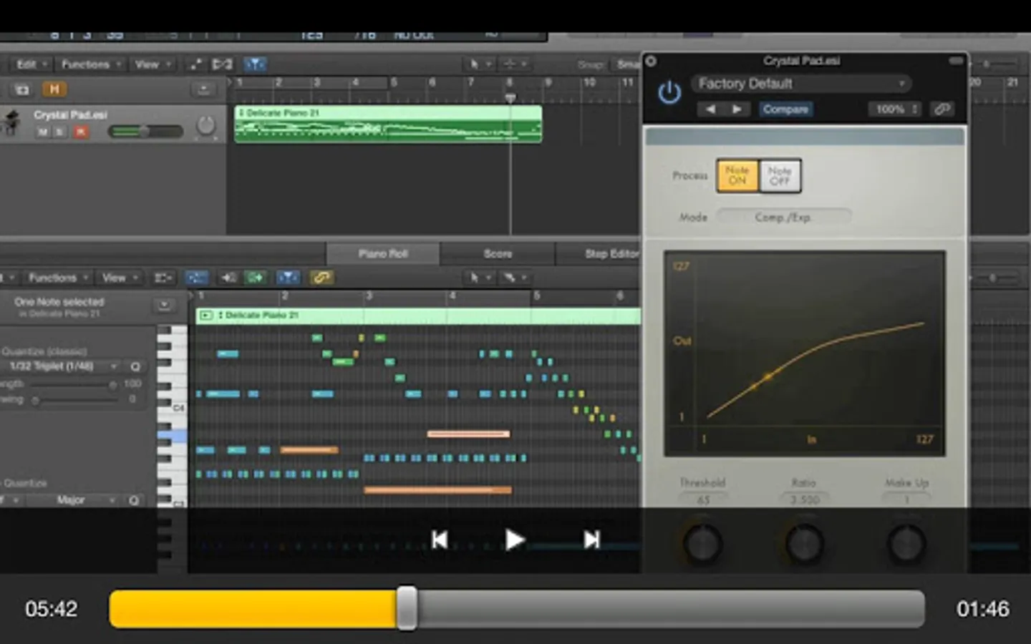Turn the Threshold knob
Screen dimensions: 1031x644
702,544
